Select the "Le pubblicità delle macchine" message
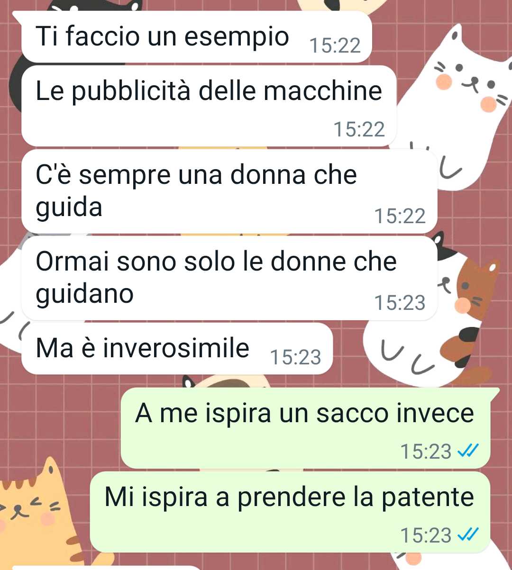This screenshot has height=570, width=512. [209, 106]
